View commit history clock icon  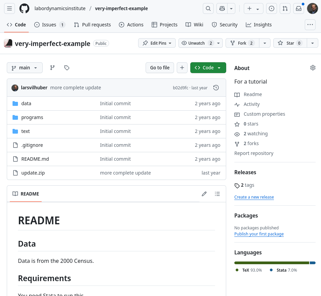click(216, 88)
